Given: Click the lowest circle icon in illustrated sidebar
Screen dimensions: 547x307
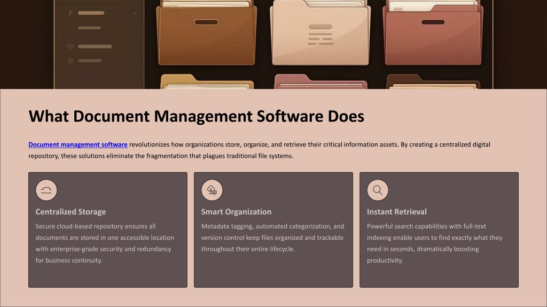Looking at the screenshot, I should (71, 61).
